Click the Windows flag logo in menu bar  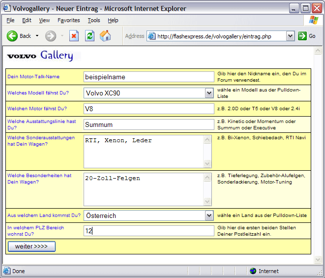(314, 20)
